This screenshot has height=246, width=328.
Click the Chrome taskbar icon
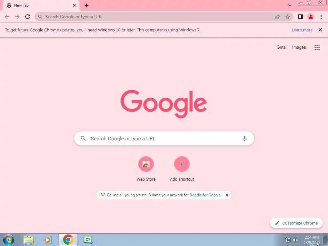(x=68, y=240)
